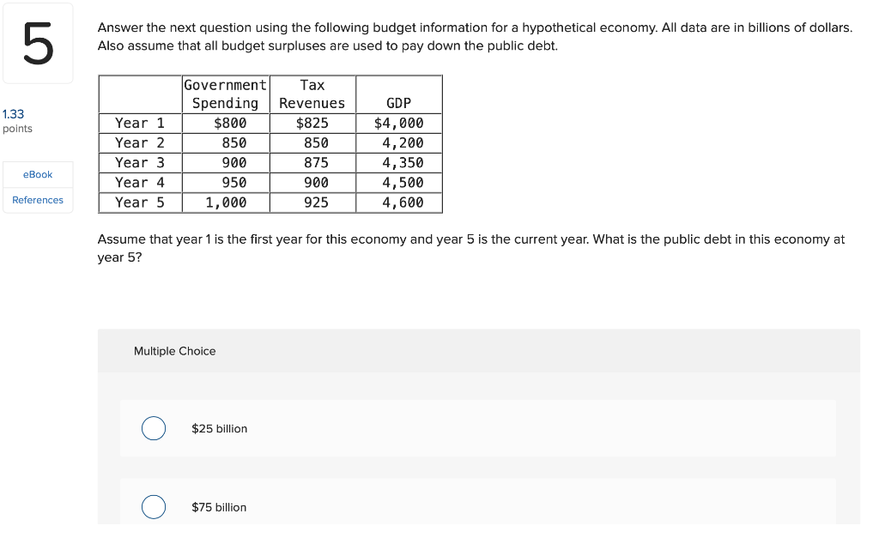The image size is (879, 538).
Task: Click the question number 5 box
Action: [38, 43]
